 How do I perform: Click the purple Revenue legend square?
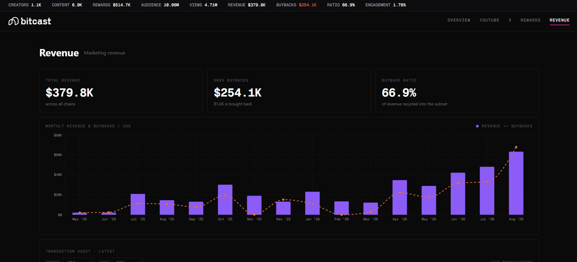pyautogui.click(x=477, y=126)
